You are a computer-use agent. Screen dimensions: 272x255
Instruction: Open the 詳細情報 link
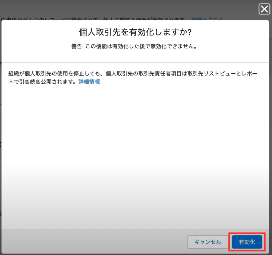click(x=89, y=82)
